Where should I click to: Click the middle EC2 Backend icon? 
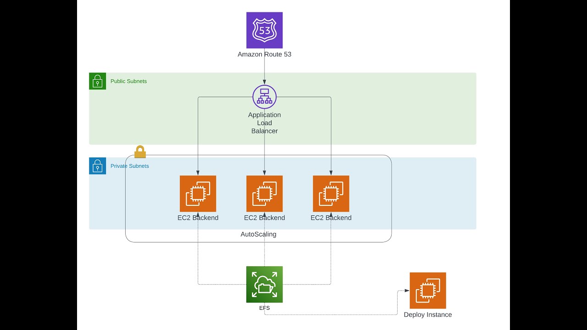pos(265,194)
